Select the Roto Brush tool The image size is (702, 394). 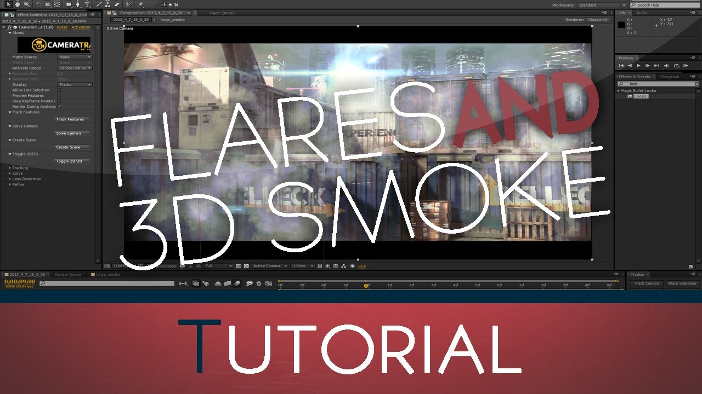[129, 4]
